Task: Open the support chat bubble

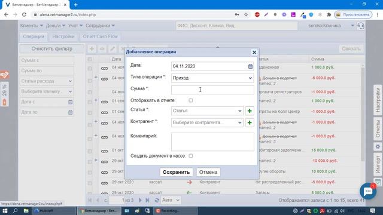Action: (368, 191)
